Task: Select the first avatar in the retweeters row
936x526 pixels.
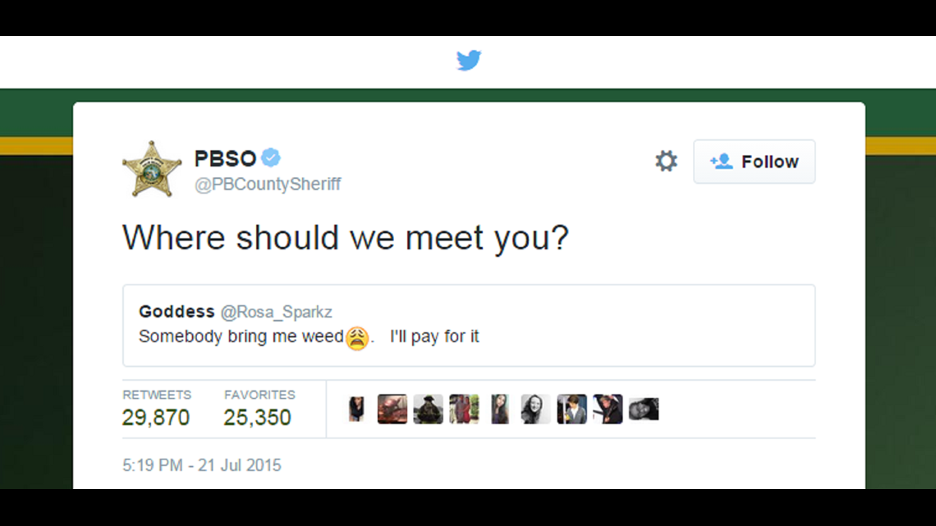Action: 356,408
